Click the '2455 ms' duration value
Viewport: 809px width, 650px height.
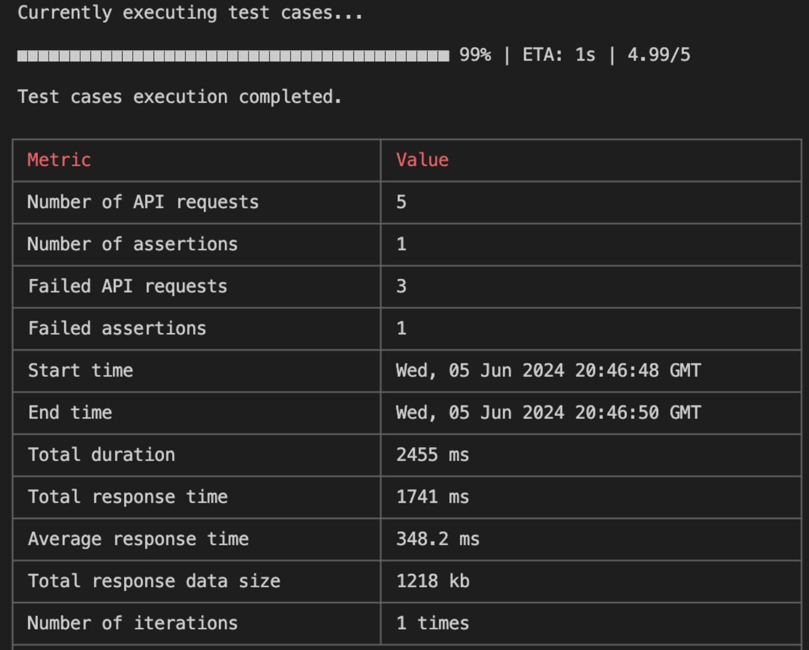pos(433,455)
